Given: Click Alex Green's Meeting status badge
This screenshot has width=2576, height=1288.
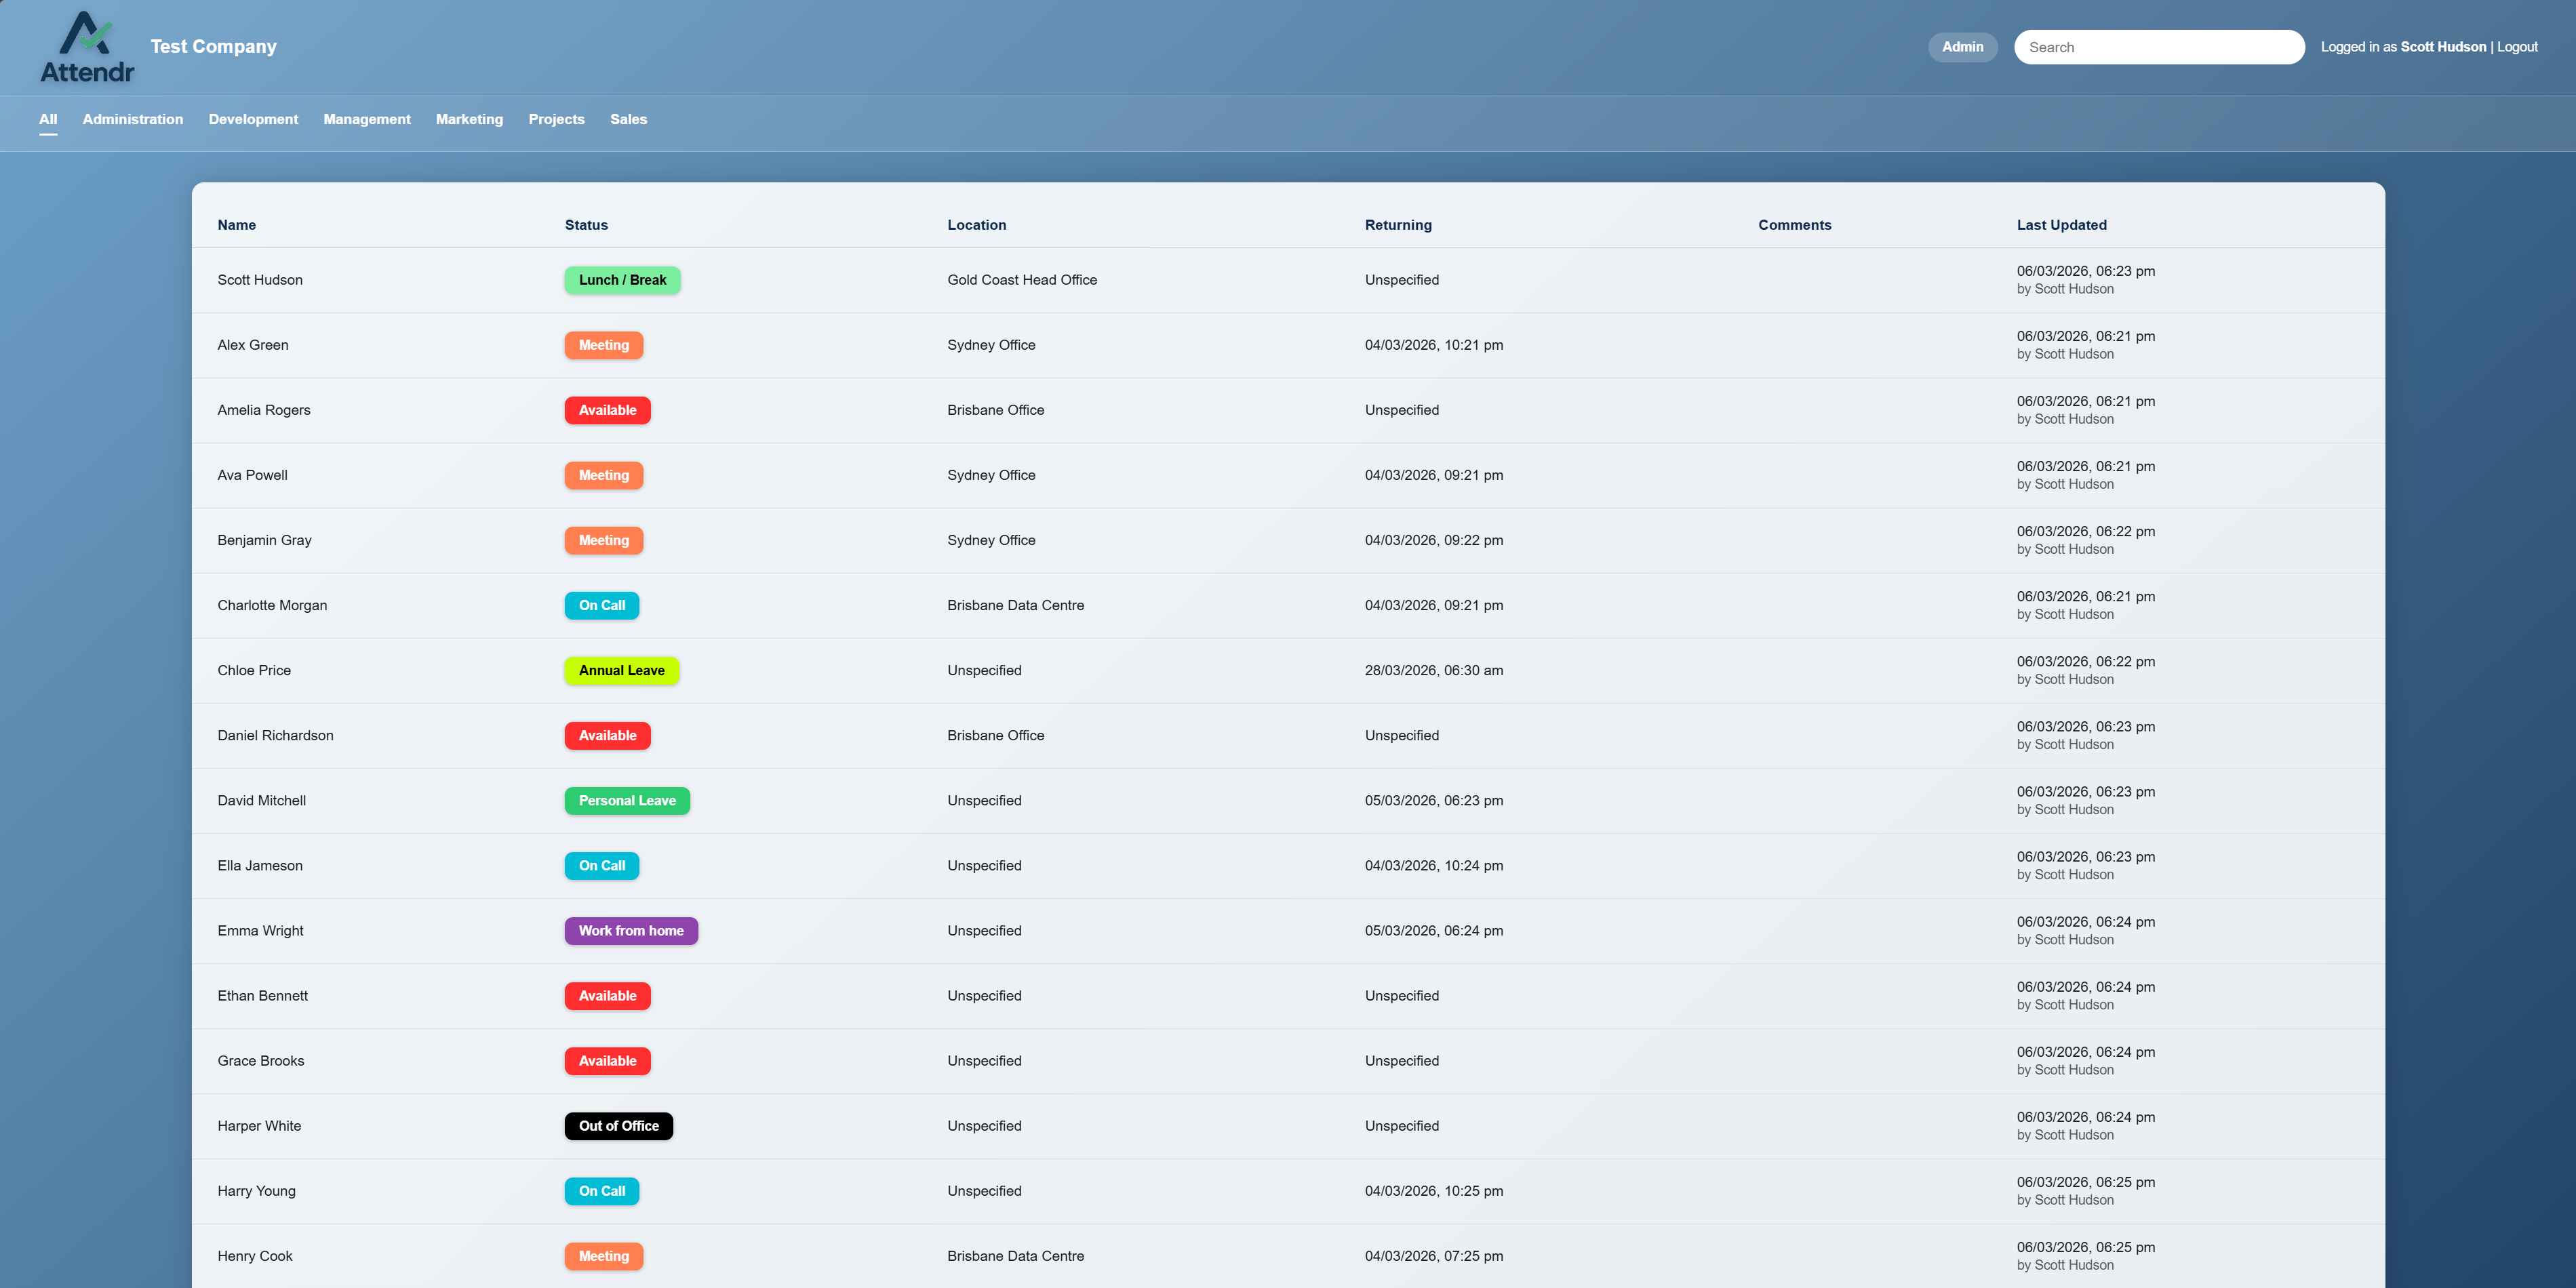Looking at the screenshot, I should coord(603,344).
